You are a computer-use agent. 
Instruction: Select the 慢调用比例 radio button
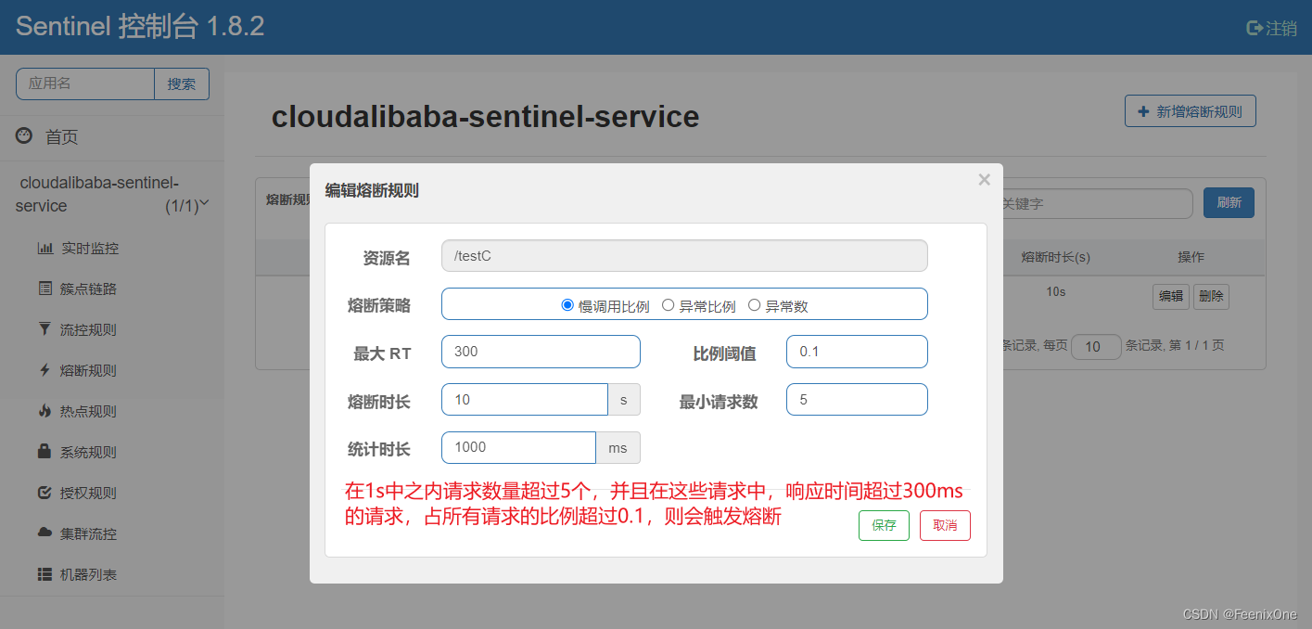[567, 305]
